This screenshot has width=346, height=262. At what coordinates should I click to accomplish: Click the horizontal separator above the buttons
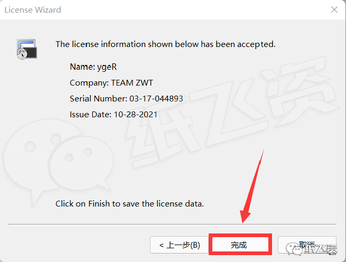pyautogui.click(x=172, y=224)
